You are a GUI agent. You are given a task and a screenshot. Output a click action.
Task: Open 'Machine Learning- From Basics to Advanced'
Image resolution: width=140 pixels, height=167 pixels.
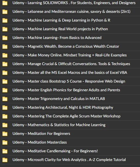(x=64, y=38)
